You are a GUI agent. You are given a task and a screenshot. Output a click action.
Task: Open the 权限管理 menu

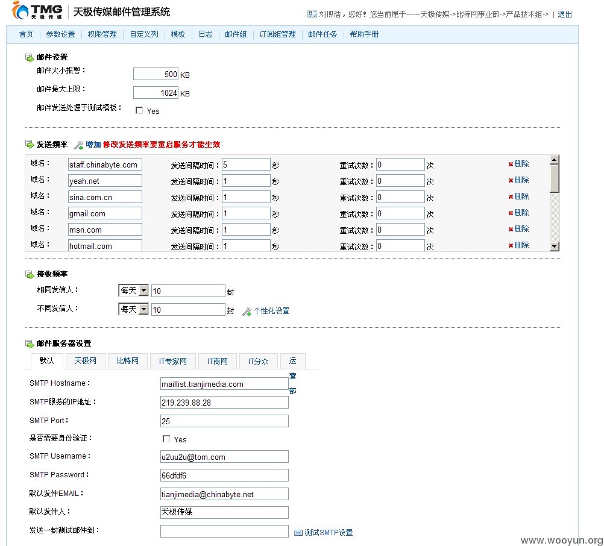coord(102,34)
